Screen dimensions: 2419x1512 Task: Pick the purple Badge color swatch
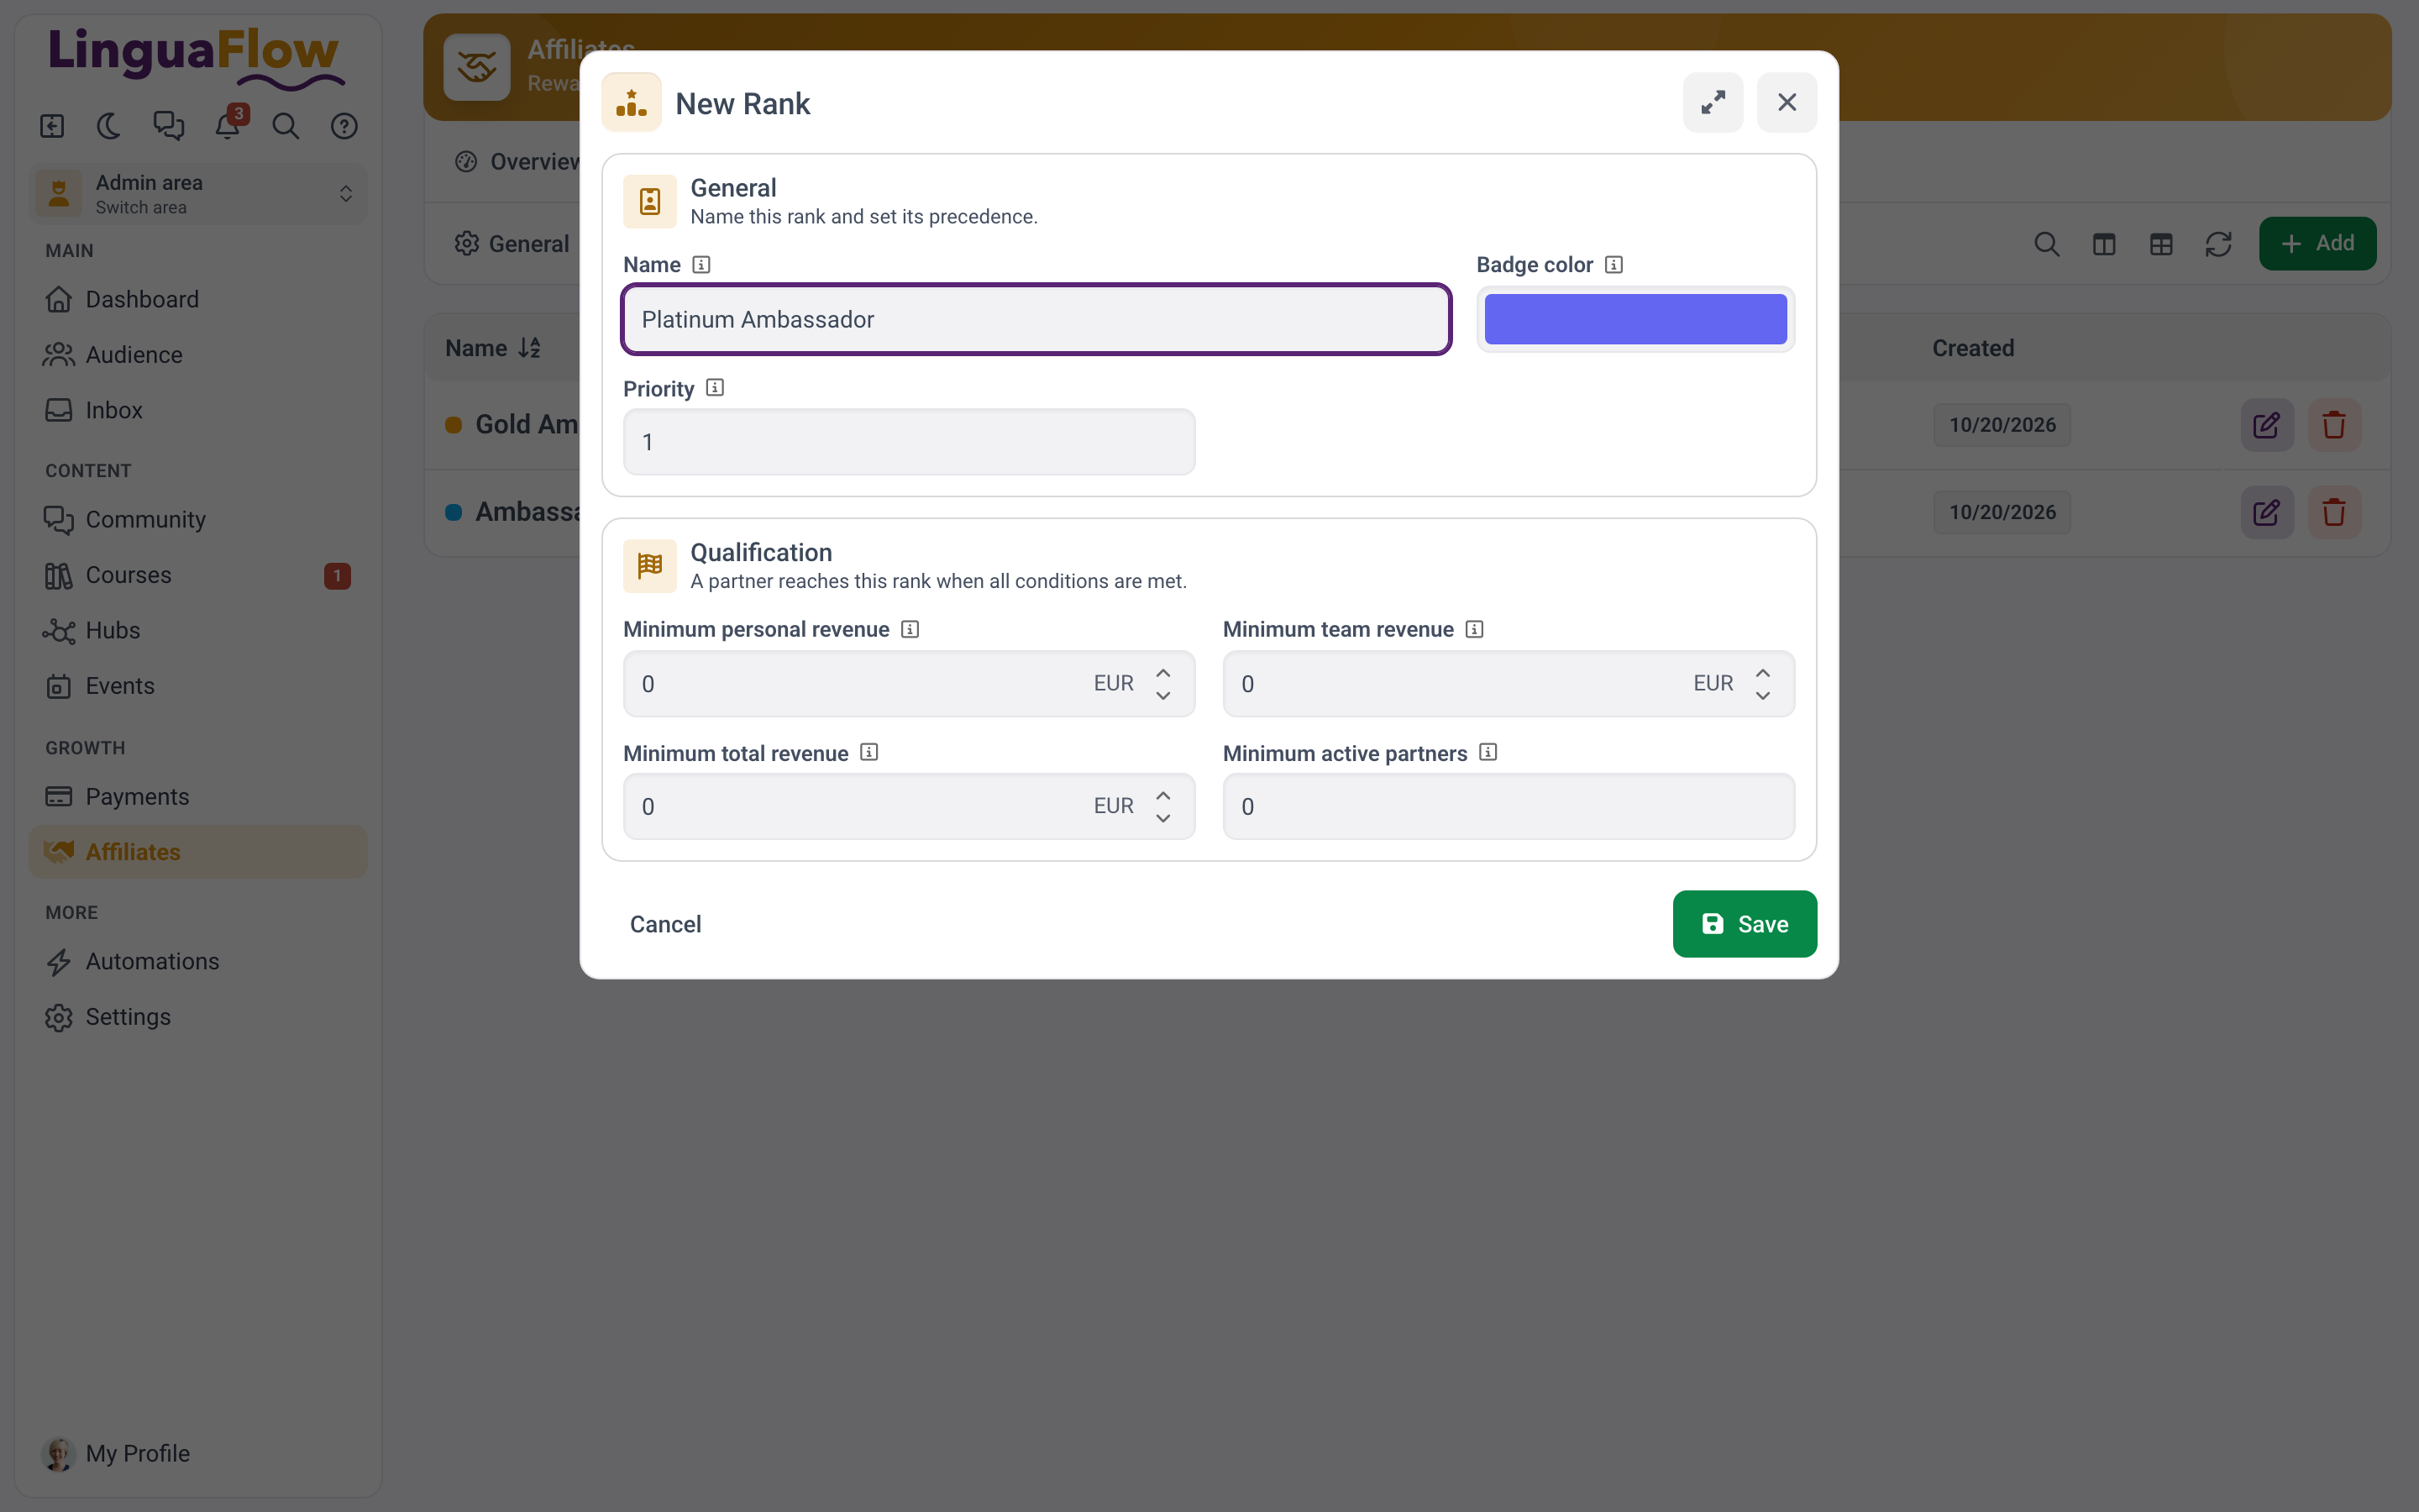coord(1635,319)
